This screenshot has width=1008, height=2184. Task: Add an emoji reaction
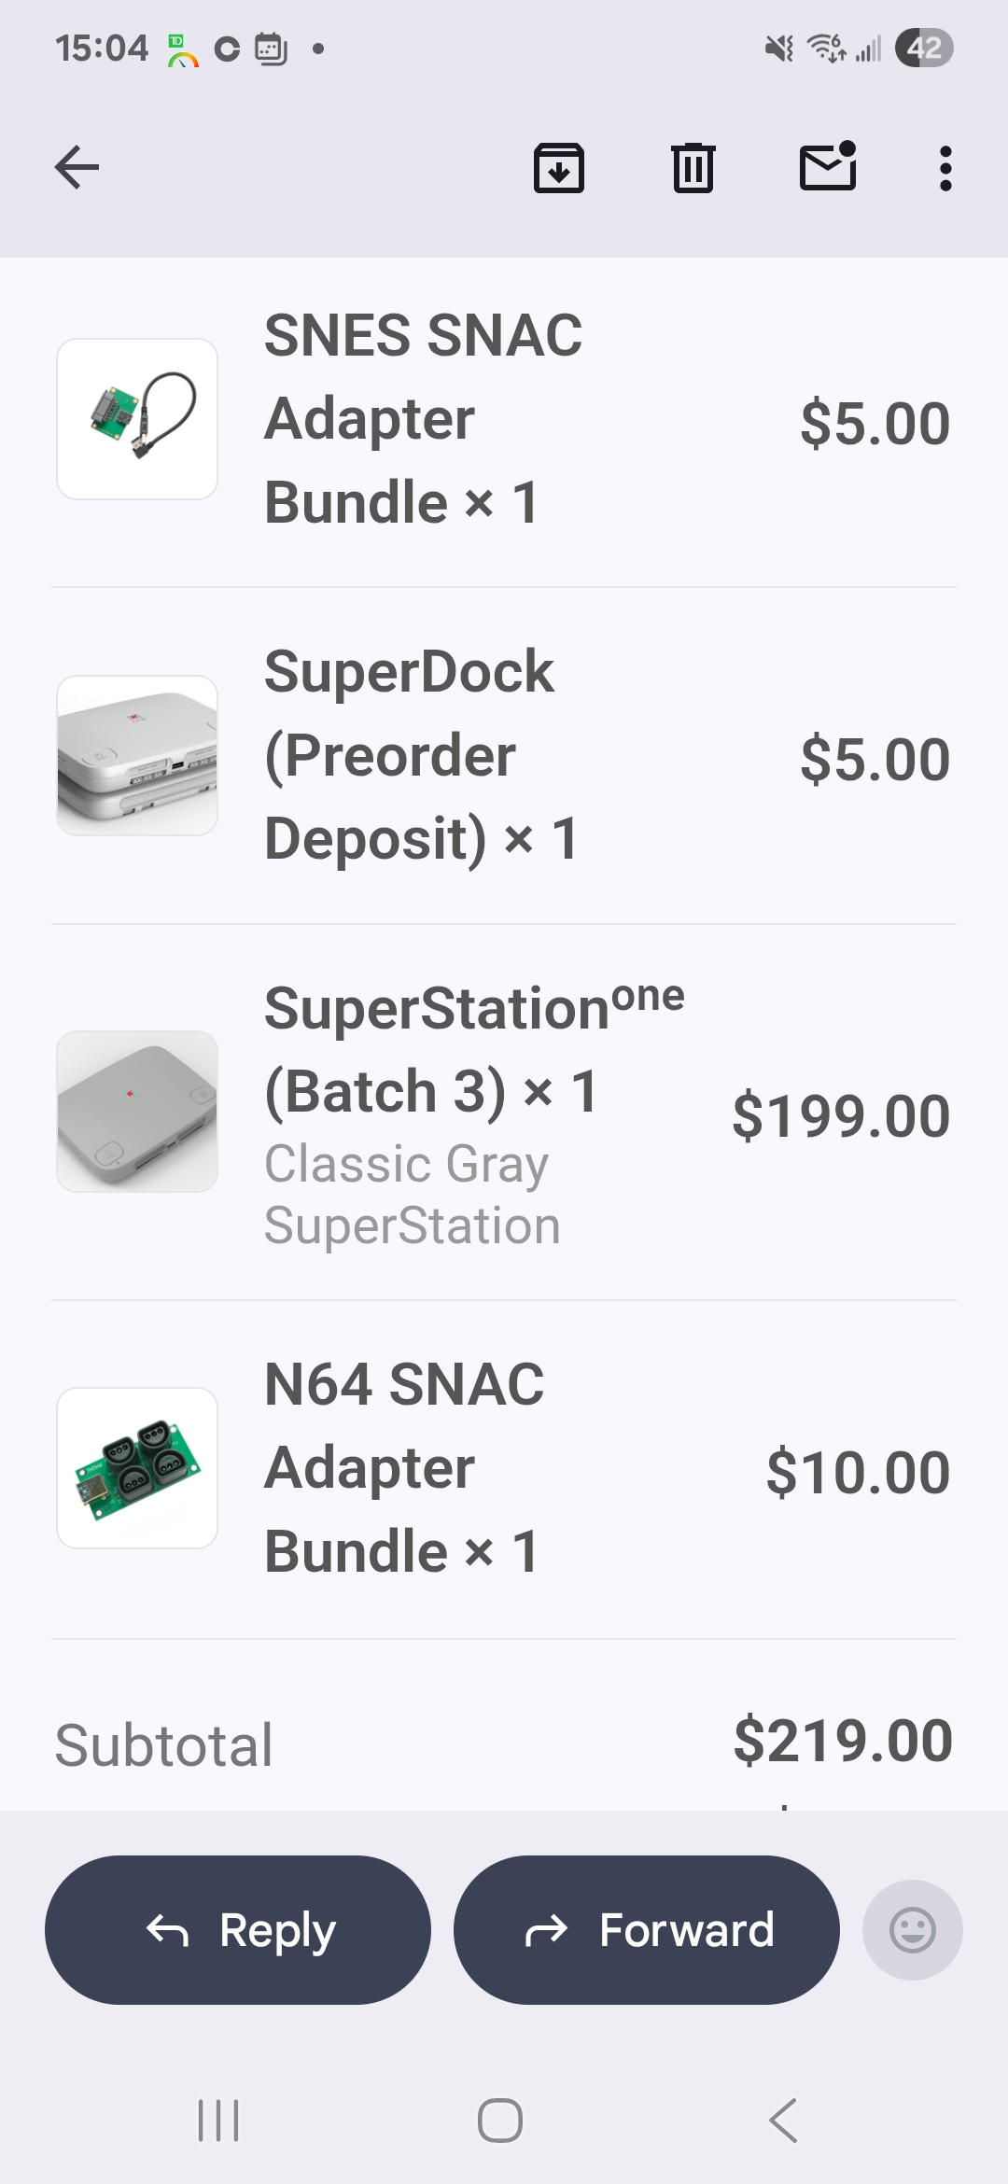[x=912, y=1929]
